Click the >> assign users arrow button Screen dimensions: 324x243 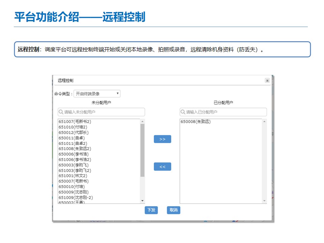tap(162, 139)
